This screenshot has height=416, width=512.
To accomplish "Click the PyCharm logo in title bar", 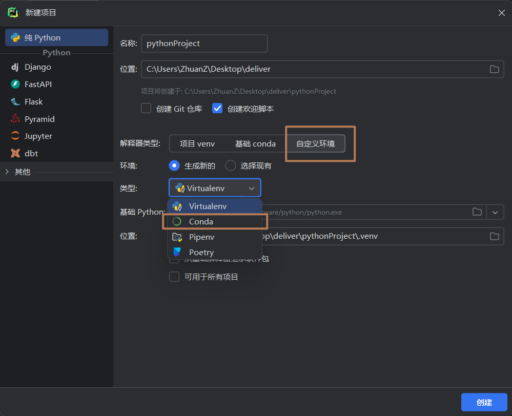I will pos(13,12).
